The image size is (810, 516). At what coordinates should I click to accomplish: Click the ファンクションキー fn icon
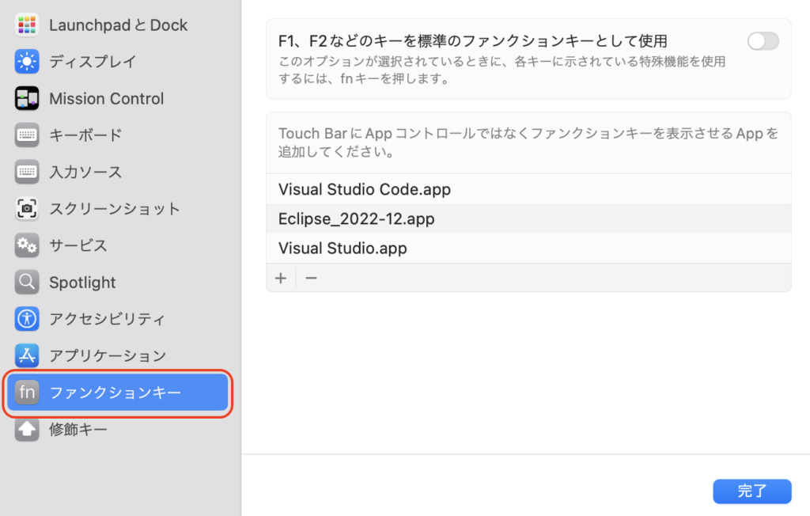[x=26, y=393]
